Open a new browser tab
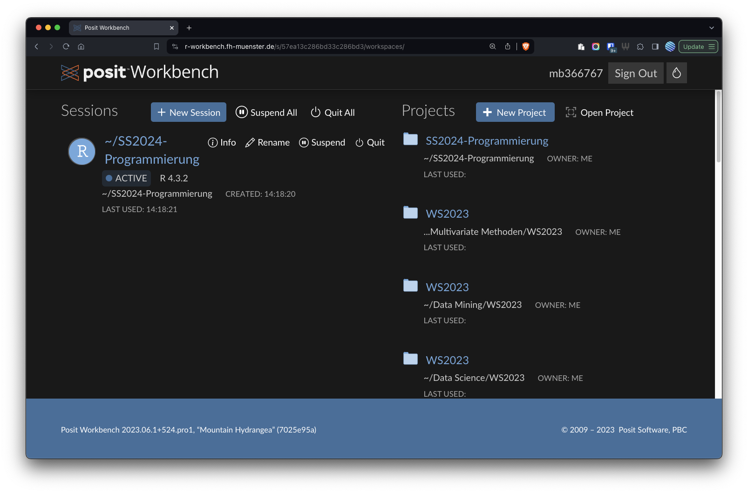 (189, 28)
